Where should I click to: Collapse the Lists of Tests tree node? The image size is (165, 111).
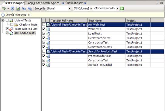click(3, 21)
